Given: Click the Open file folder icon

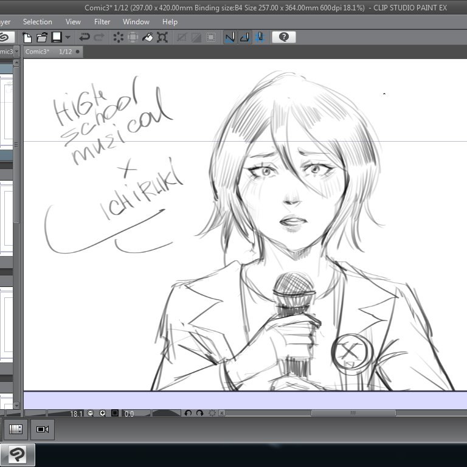Looking at the screenshot, I should point(42,38).
